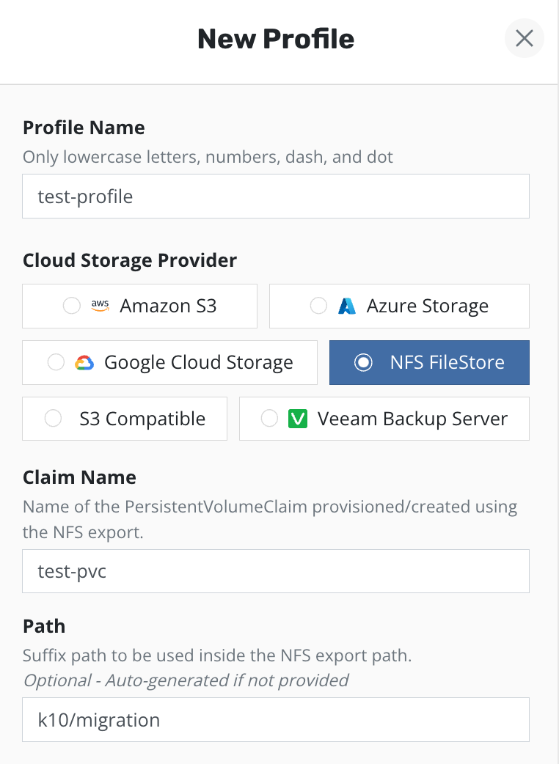Select the 'S3 Compatible' text label
559x764 pixels.
tap(142, 419)
